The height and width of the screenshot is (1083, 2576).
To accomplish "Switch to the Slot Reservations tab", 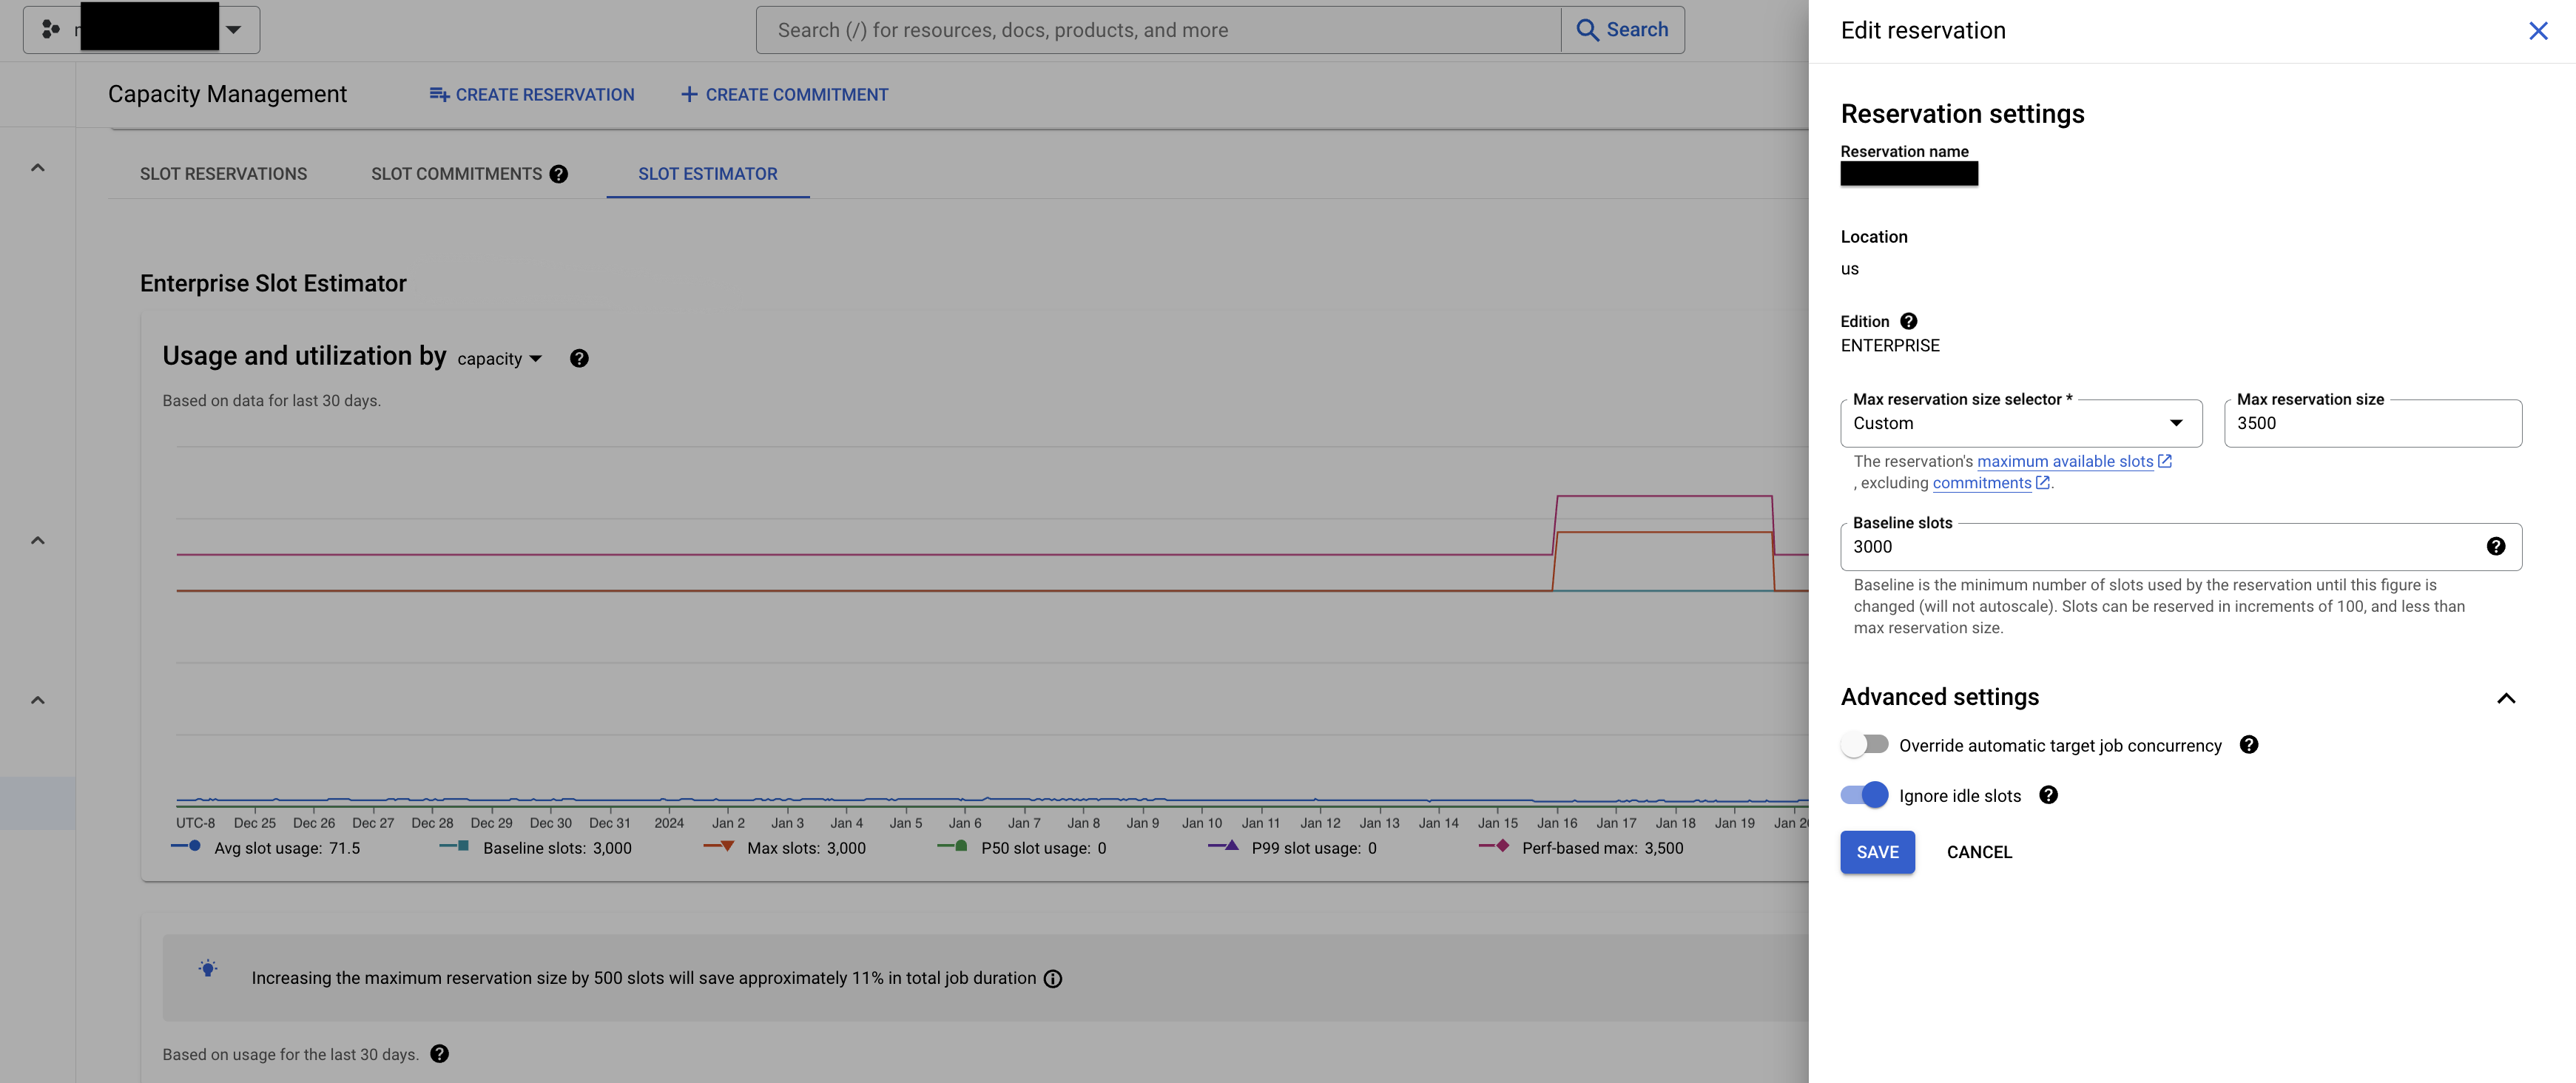I will pyautogui.click(x=222, y=172).
